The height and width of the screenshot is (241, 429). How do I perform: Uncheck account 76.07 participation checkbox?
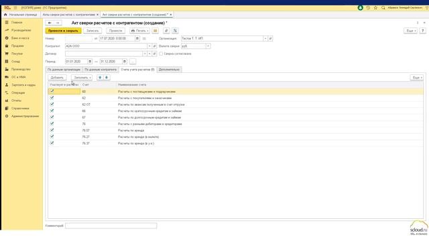click(x=52, y=130)
